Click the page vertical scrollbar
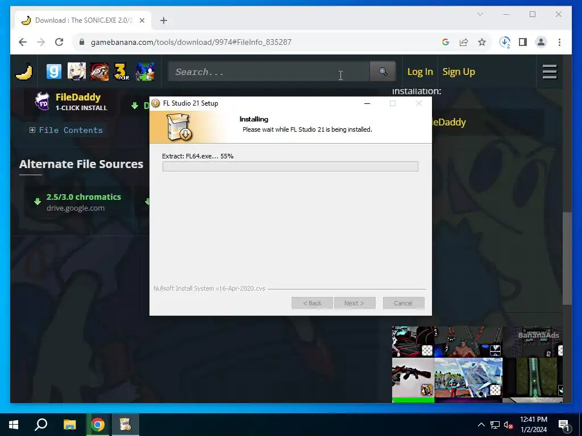582x436 pixels. 567,258
